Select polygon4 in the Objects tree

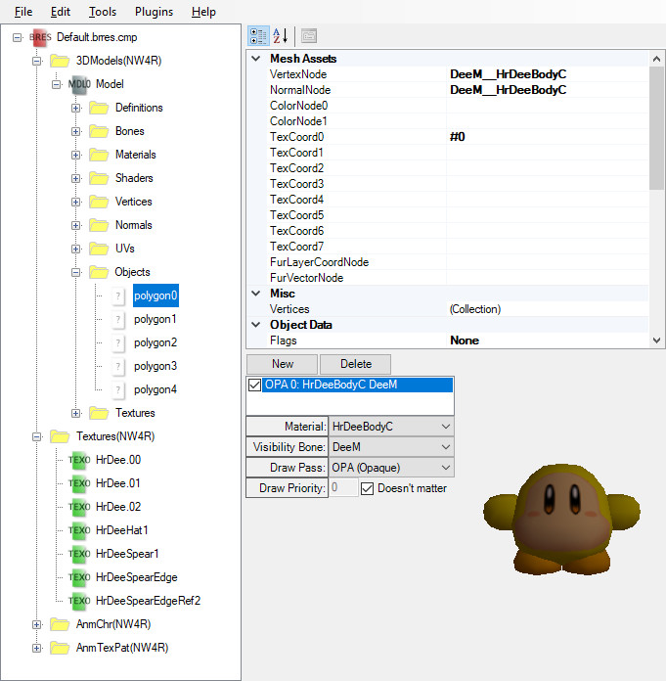click(155, 389)
